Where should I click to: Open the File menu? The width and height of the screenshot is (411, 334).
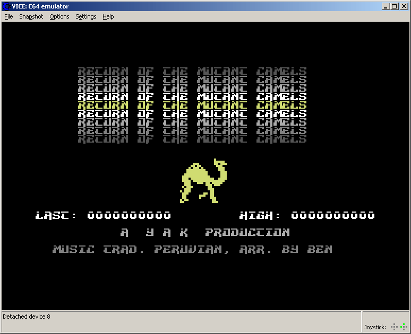[x=8, y=16]
